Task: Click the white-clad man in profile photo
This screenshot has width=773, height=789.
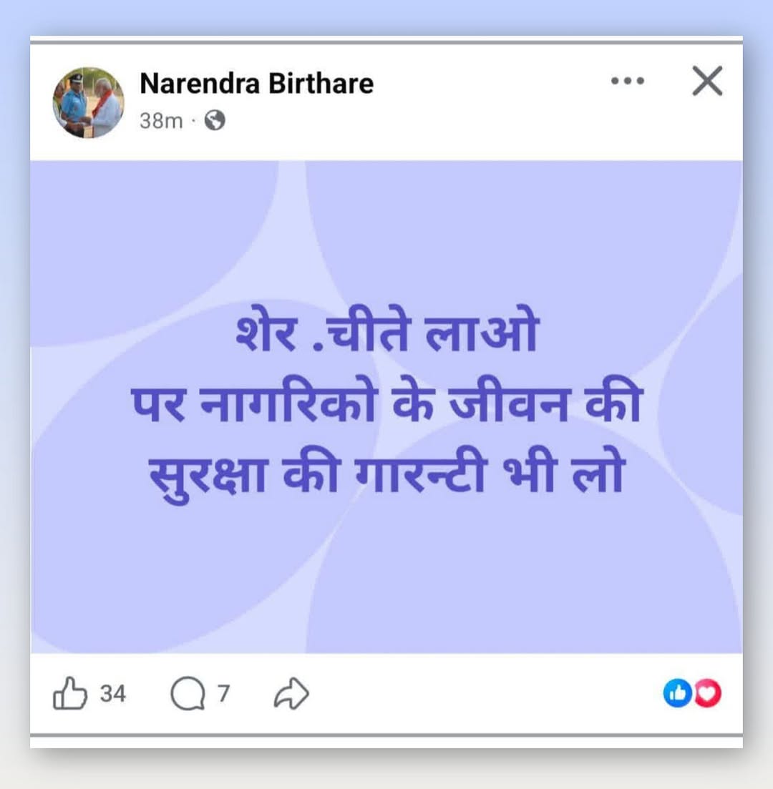Action: [106, 107]
